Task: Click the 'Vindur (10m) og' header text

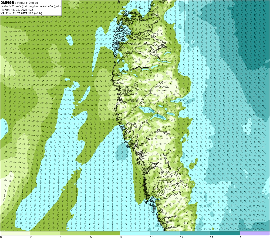Action: point(27,3)
